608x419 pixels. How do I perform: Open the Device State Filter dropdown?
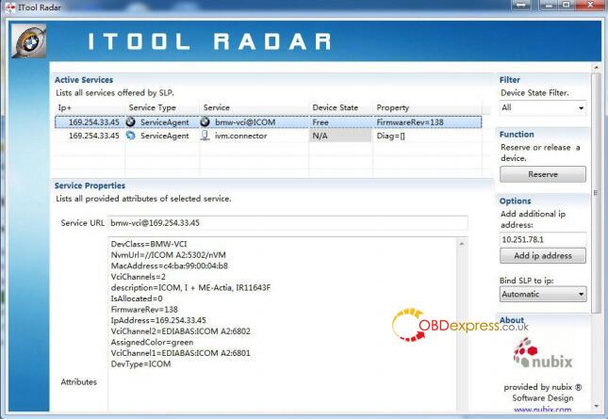coord(543,107)
